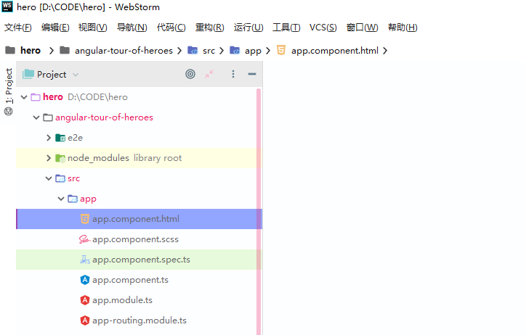Click the locate current file target icon
526x335 pixels.
(190, 74)
